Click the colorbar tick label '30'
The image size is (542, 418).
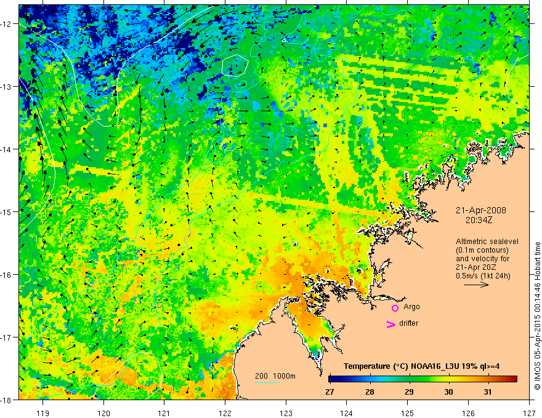click(x=448, y=392)
